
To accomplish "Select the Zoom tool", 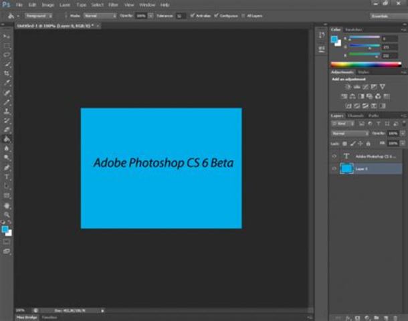I will click(x=7, y=215).
